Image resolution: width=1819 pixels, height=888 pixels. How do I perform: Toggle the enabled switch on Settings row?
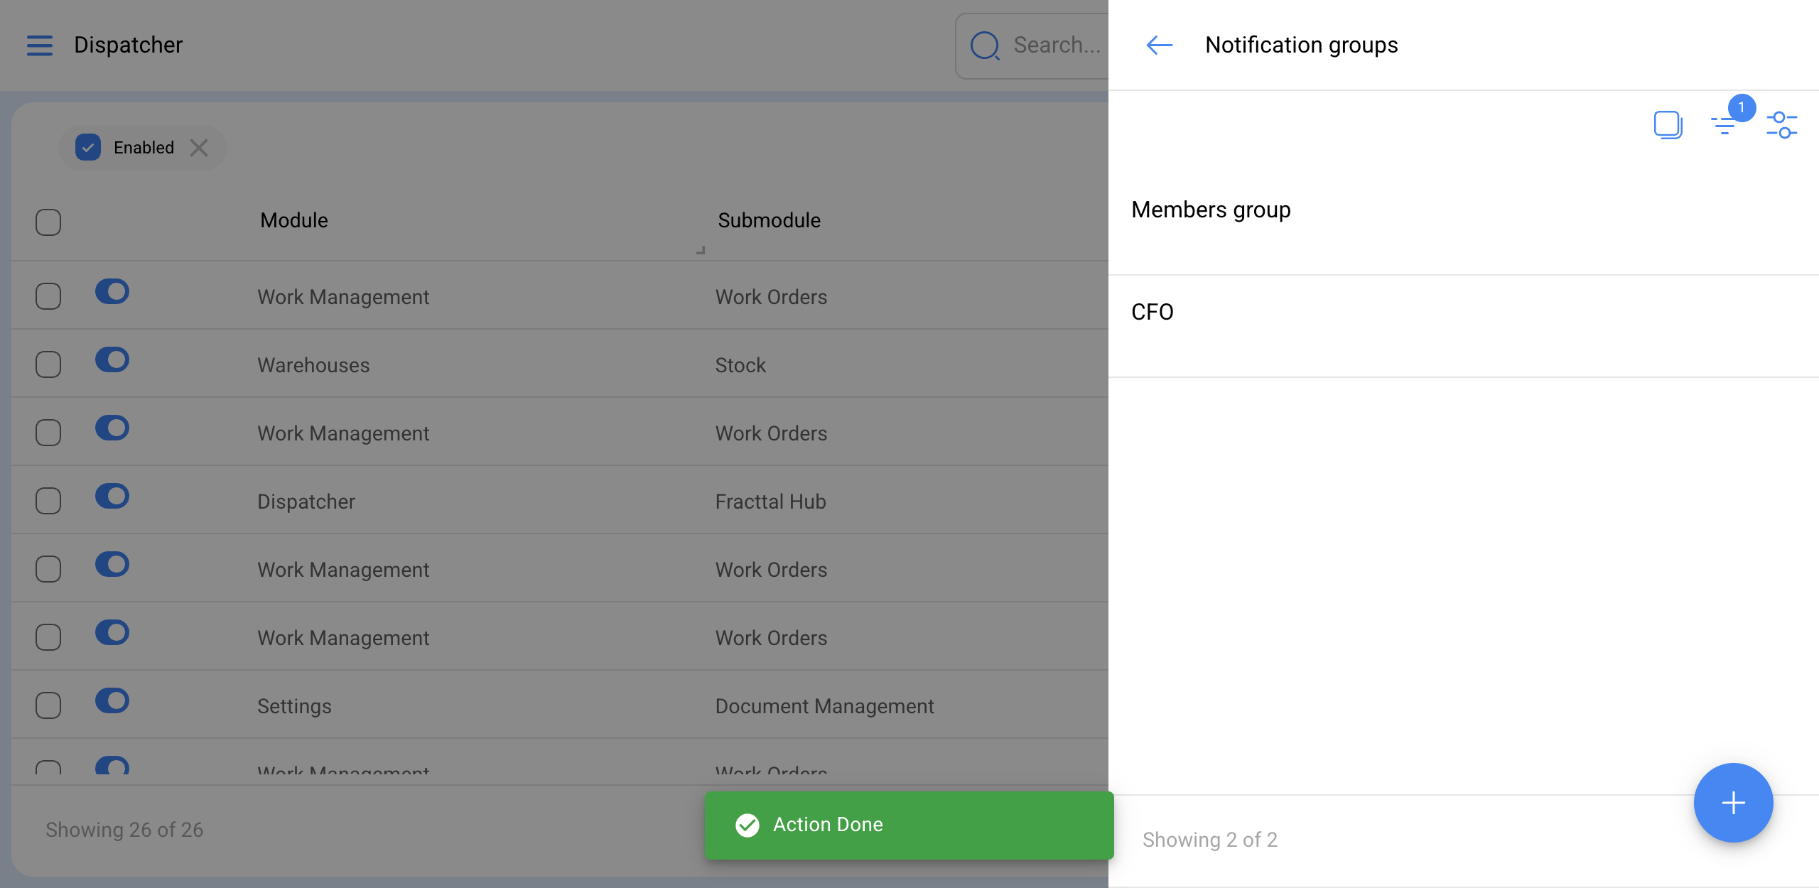112,700
